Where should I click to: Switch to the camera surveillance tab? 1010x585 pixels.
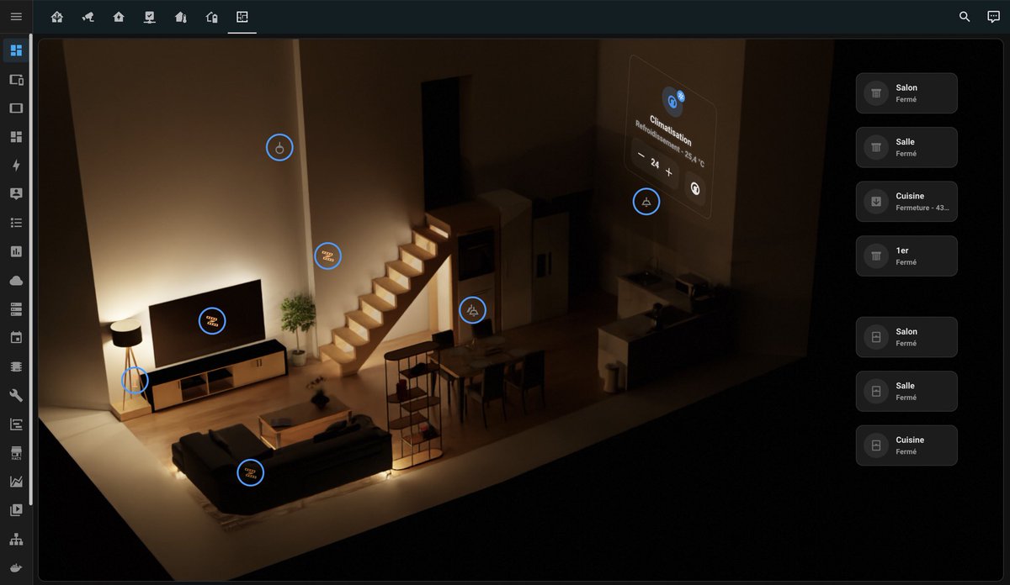[88, 16]
